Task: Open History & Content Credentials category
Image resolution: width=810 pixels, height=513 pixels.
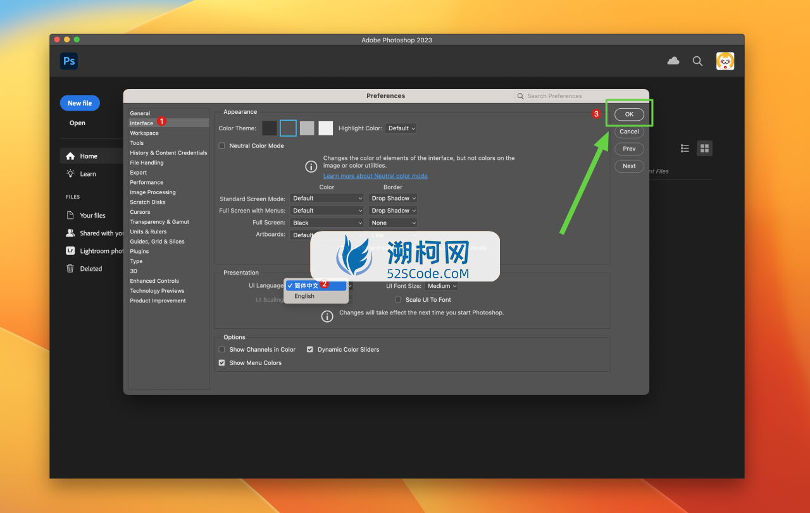Action: [x=168, y=152]
